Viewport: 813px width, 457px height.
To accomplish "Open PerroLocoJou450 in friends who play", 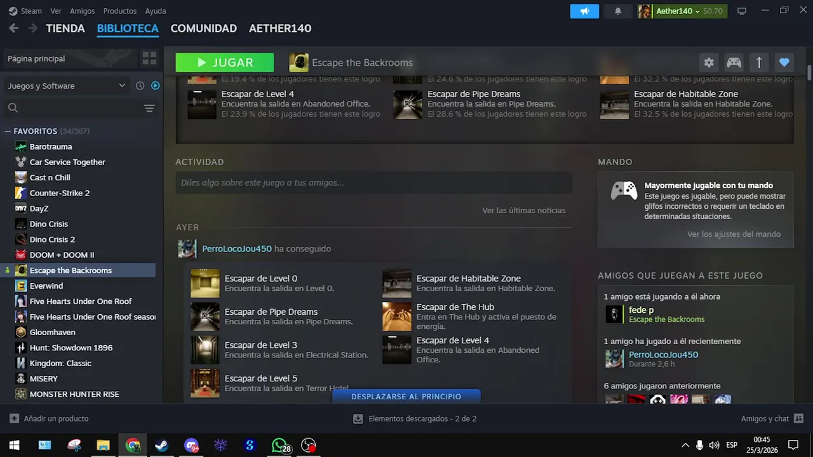I will pos(663,355).
